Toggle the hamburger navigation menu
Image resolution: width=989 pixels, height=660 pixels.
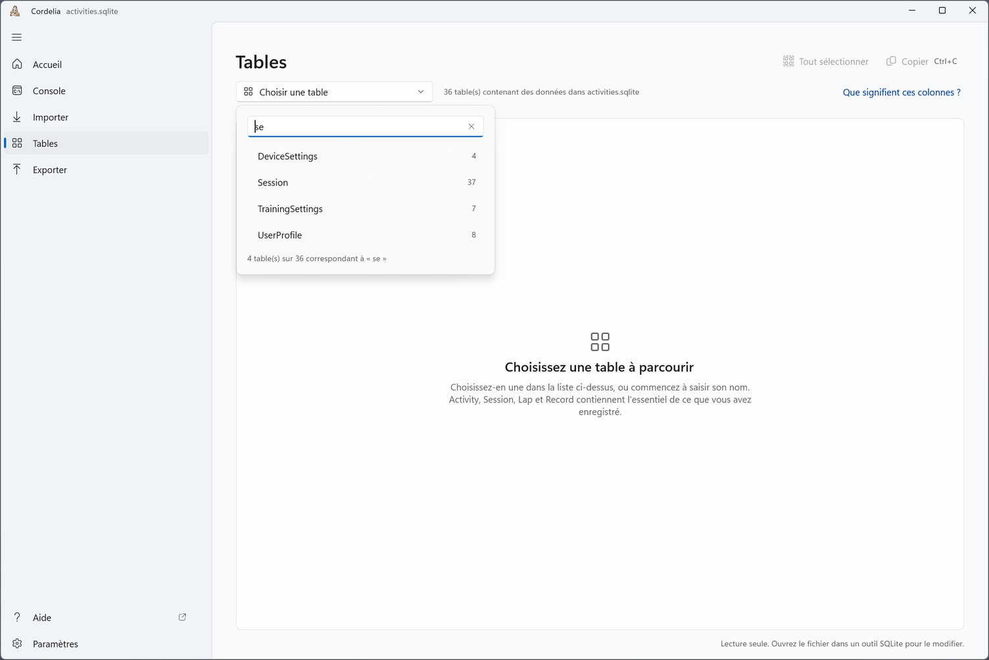coord(17,37)
